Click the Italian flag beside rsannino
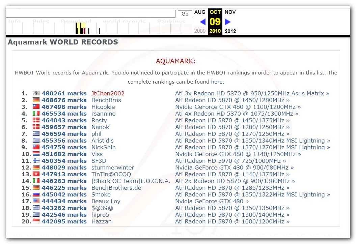This screenshot has width=356, height=244. click(36, 113)
